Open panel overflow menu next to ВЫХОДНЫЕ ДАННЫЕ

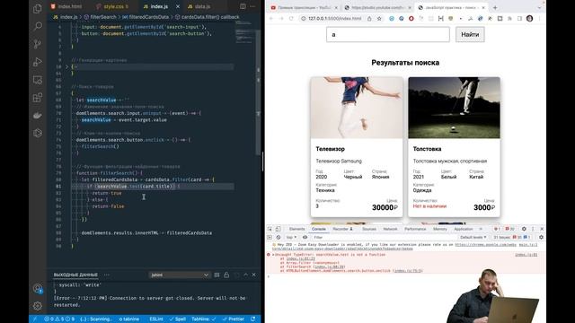tap(106, 275)
